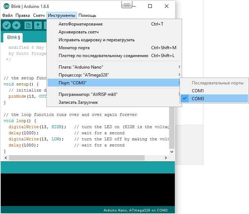Viewport: 249px width, 214px height.
Task: Expand the Плата: "Arduino Nano" submenu
Action: point(114,67)
